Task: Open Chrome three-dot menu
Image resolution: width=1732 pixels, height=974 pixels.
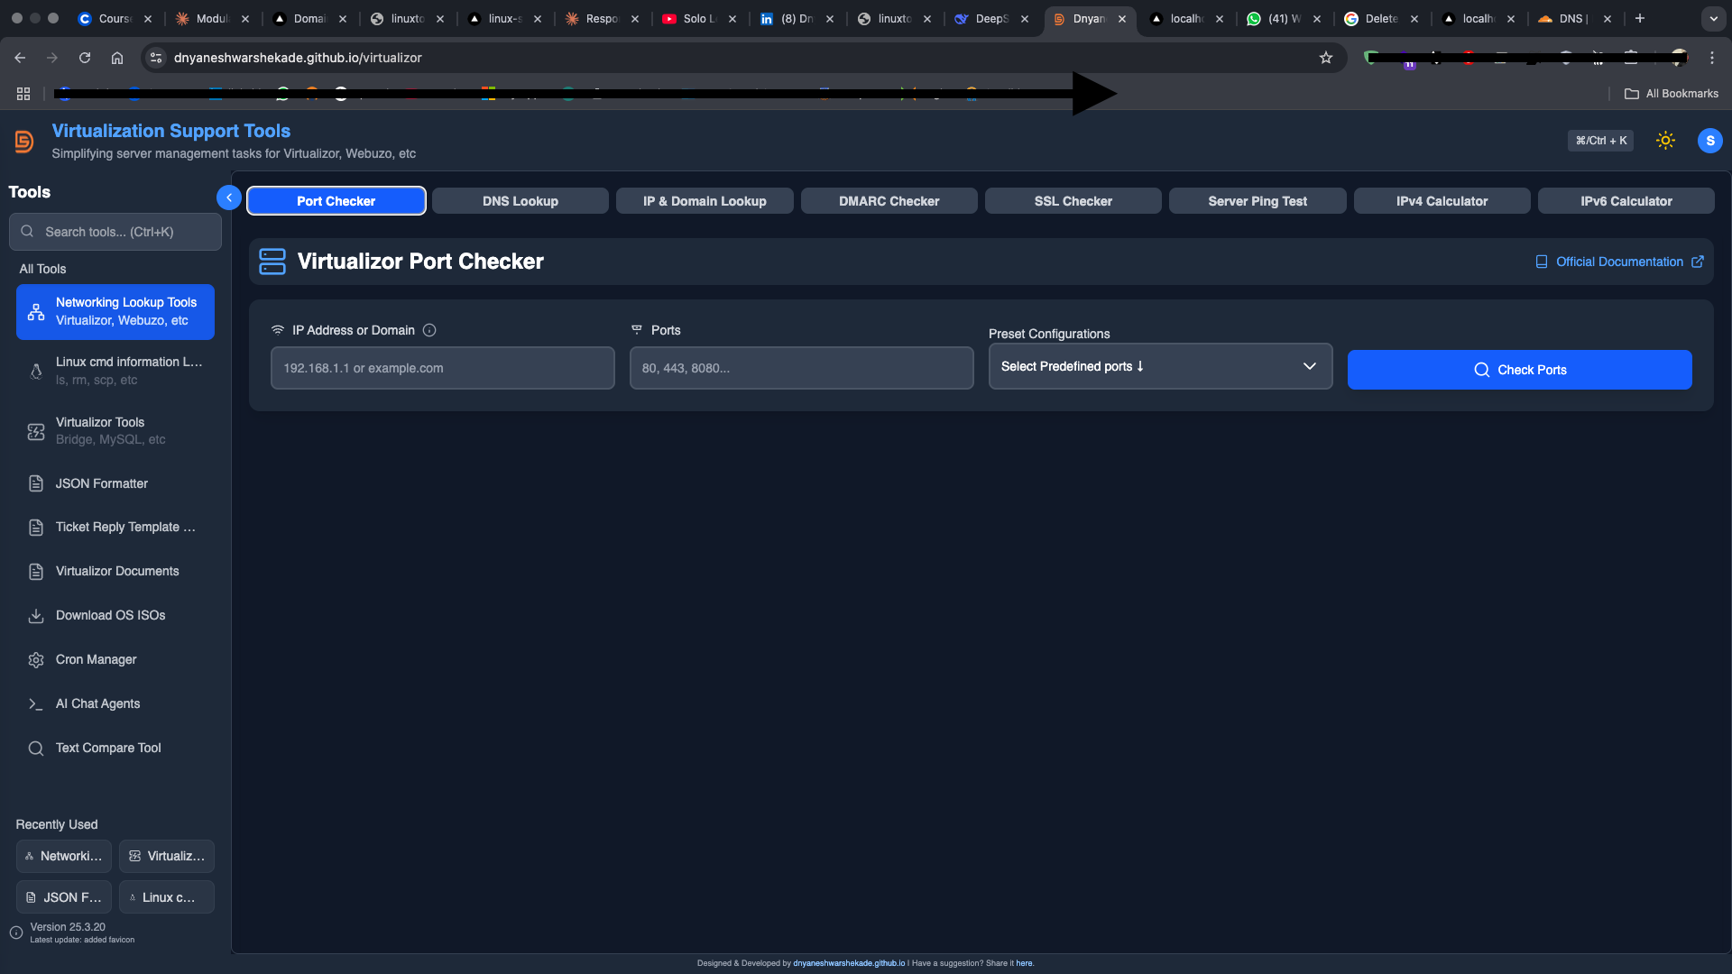Action: click(x=1712, y=58)
